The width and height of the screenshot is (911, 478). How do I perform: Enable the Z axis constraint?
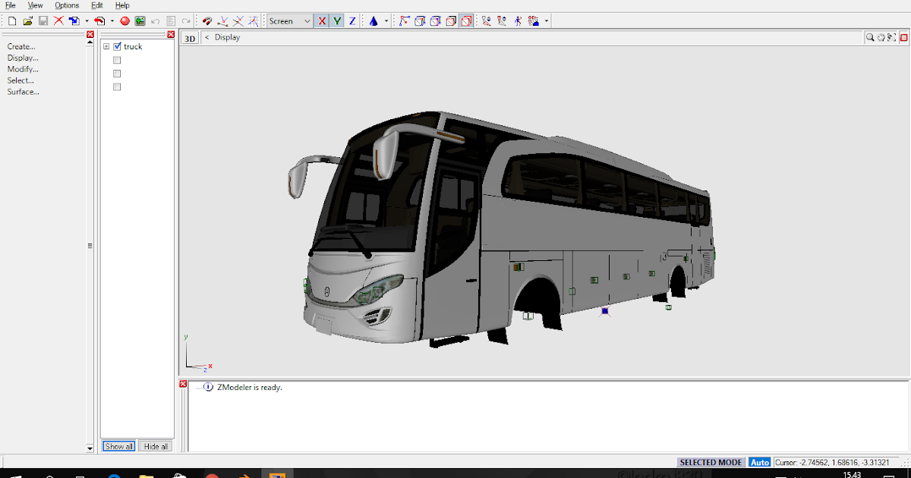tap(351, 20)
